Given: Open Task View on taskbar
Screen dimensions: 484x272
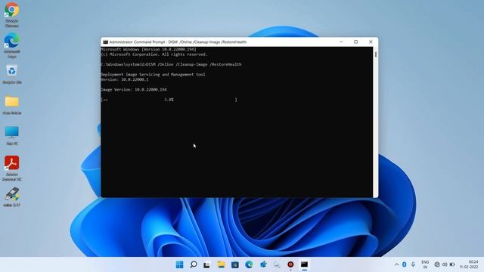Looking at the screenshot, I should [206, 264].
